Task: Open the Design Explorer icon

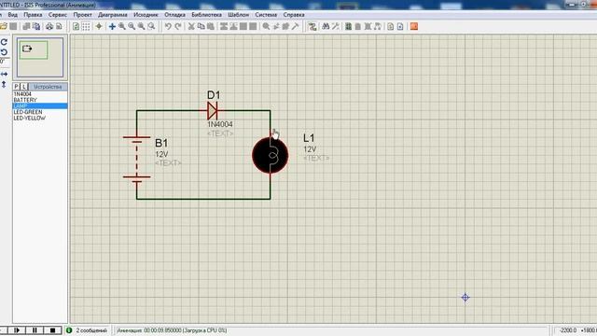Action: click(348, 26)
